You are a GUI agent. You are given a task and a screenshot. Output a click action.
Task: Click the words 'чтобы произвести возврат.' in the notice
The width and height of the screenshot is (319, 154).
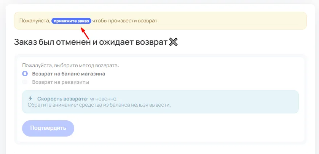coord(125,21)
